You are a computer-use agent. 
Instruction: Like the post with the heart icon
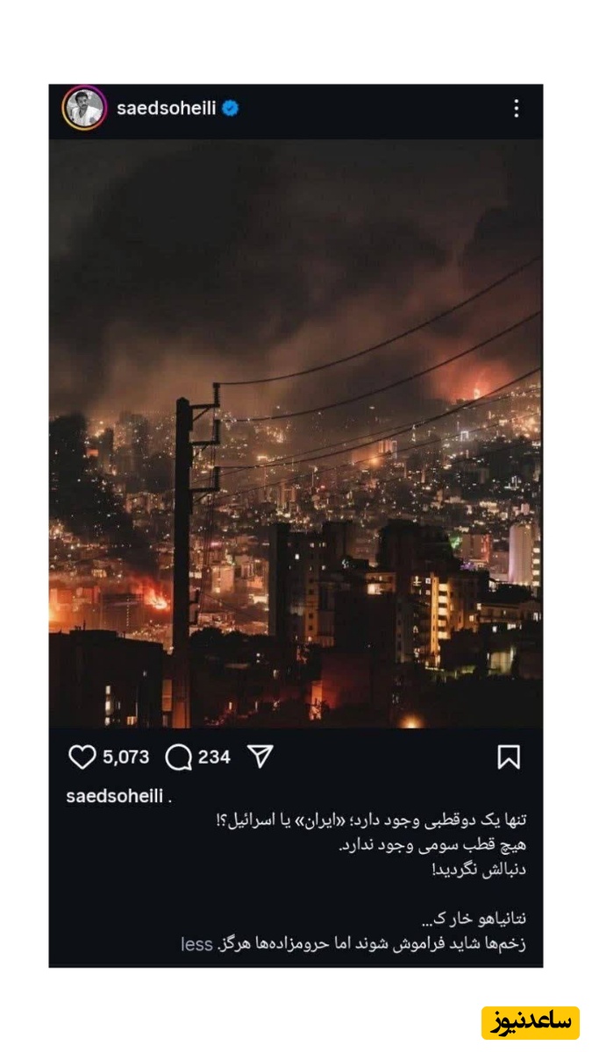click(x=82, y=757)
